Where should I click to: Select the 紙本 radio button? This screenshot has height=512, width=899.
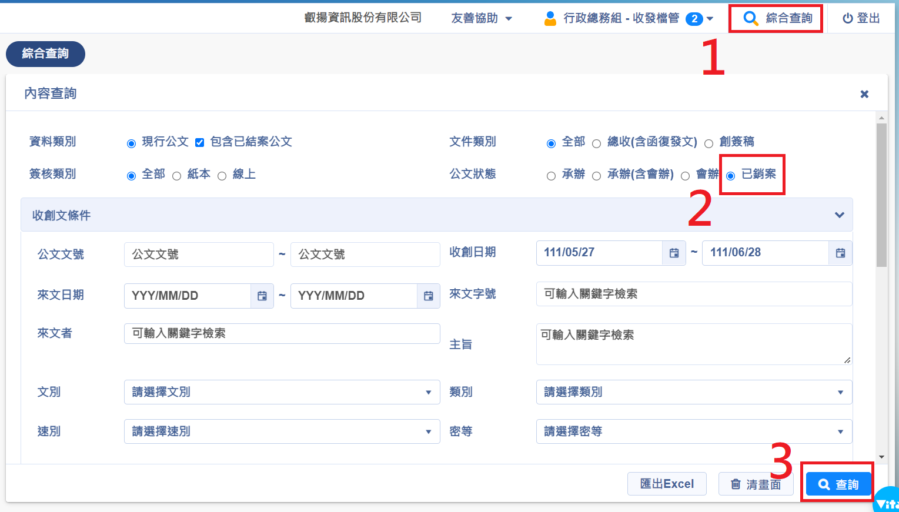(x=176, y=176)
